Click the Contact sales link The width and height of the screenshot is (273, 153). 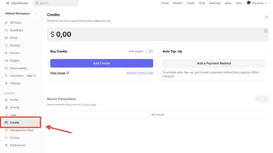point(89,105)
